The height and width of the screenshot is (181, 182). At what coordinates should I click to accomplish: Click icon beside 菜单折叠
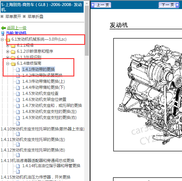(24, 17)
